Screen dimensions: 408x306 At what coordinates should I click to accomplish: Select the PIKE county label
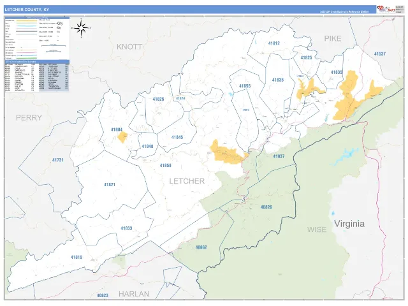point(333,38)
